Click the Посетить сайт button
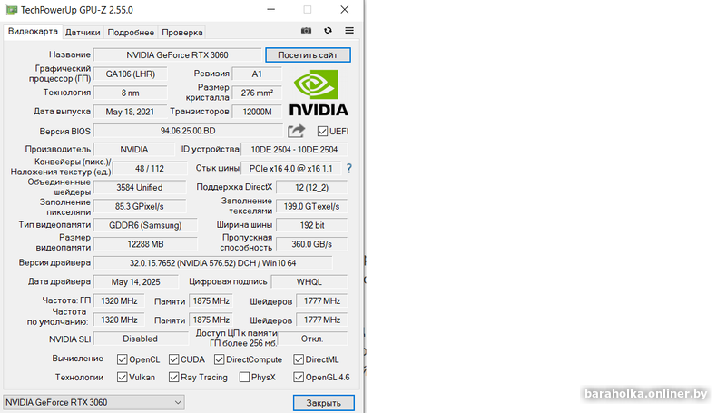 308,55
